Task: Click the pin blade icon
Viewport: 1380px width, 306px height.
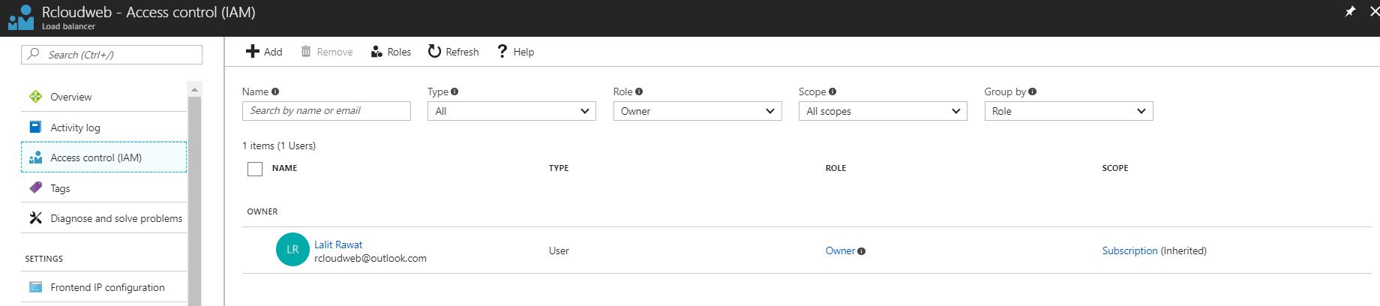Action: click(x=1350, y=11)
